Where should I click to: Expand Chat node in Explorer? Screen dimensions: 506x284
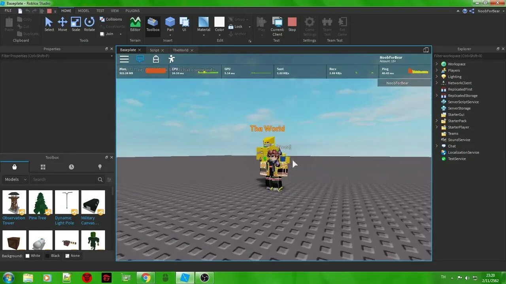point(437,146)
